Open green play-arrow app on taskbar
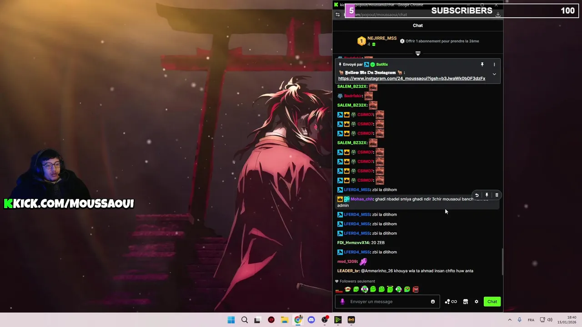 pos(338,320)
